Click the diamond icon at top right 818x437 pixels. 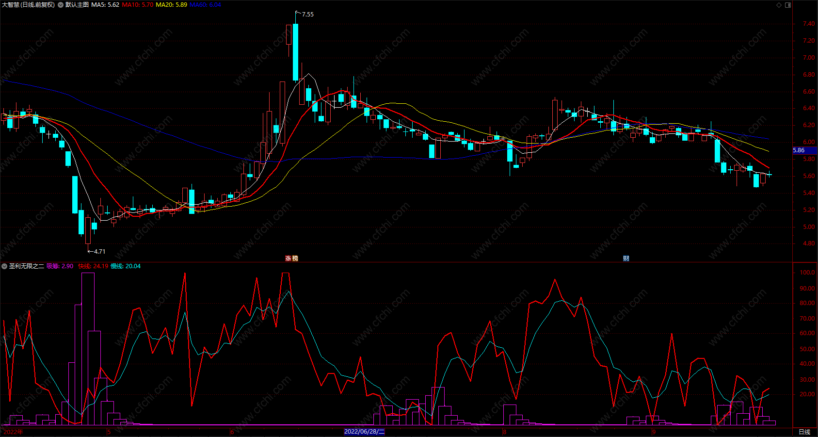[x=779, y=5]
